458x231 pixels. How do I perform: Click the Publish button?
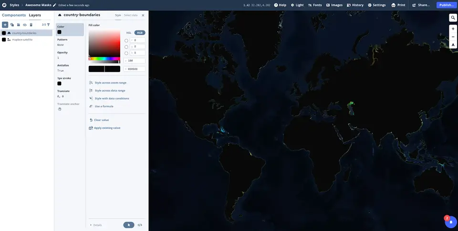click(446, 5)
